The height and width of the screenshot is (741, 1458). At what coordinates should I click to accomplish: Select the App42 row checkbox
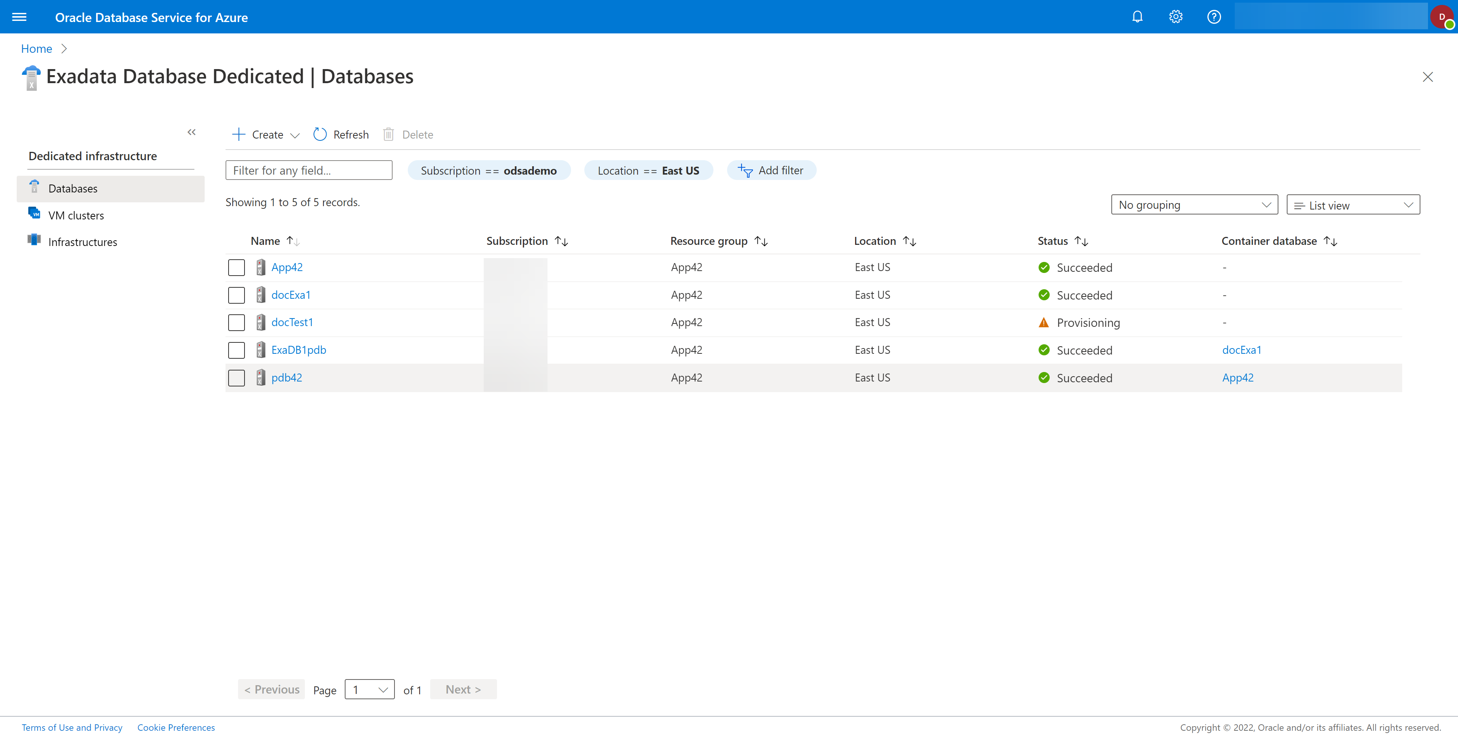click(237, 267)
